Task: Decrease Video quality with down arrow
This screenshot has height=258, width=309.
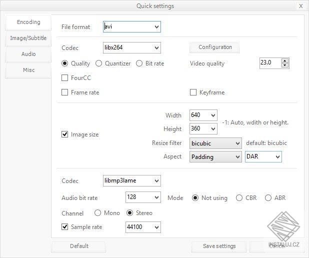Action: tap(285, 65)
